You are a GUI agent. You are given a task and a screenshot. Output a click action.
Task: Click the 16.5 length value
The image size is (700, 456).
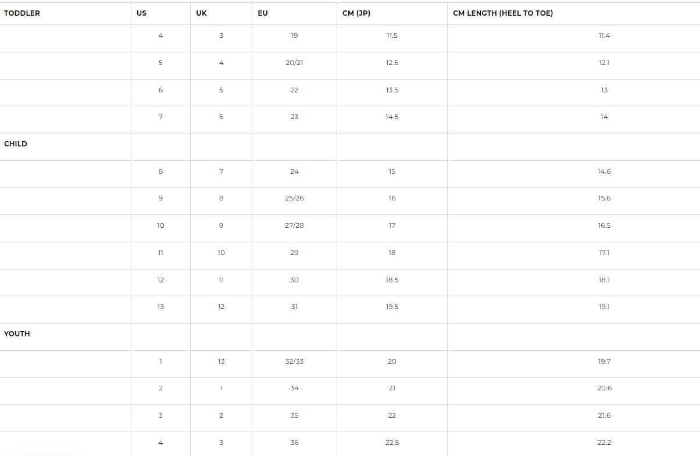coord(604,225)
